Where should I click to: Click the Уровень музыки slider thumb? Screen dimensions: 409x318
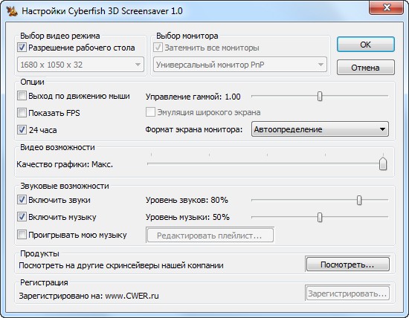pos(320,217)
